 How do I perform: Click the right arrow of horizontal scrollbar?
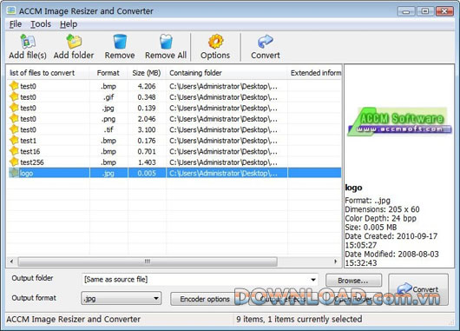click(336, 261)
